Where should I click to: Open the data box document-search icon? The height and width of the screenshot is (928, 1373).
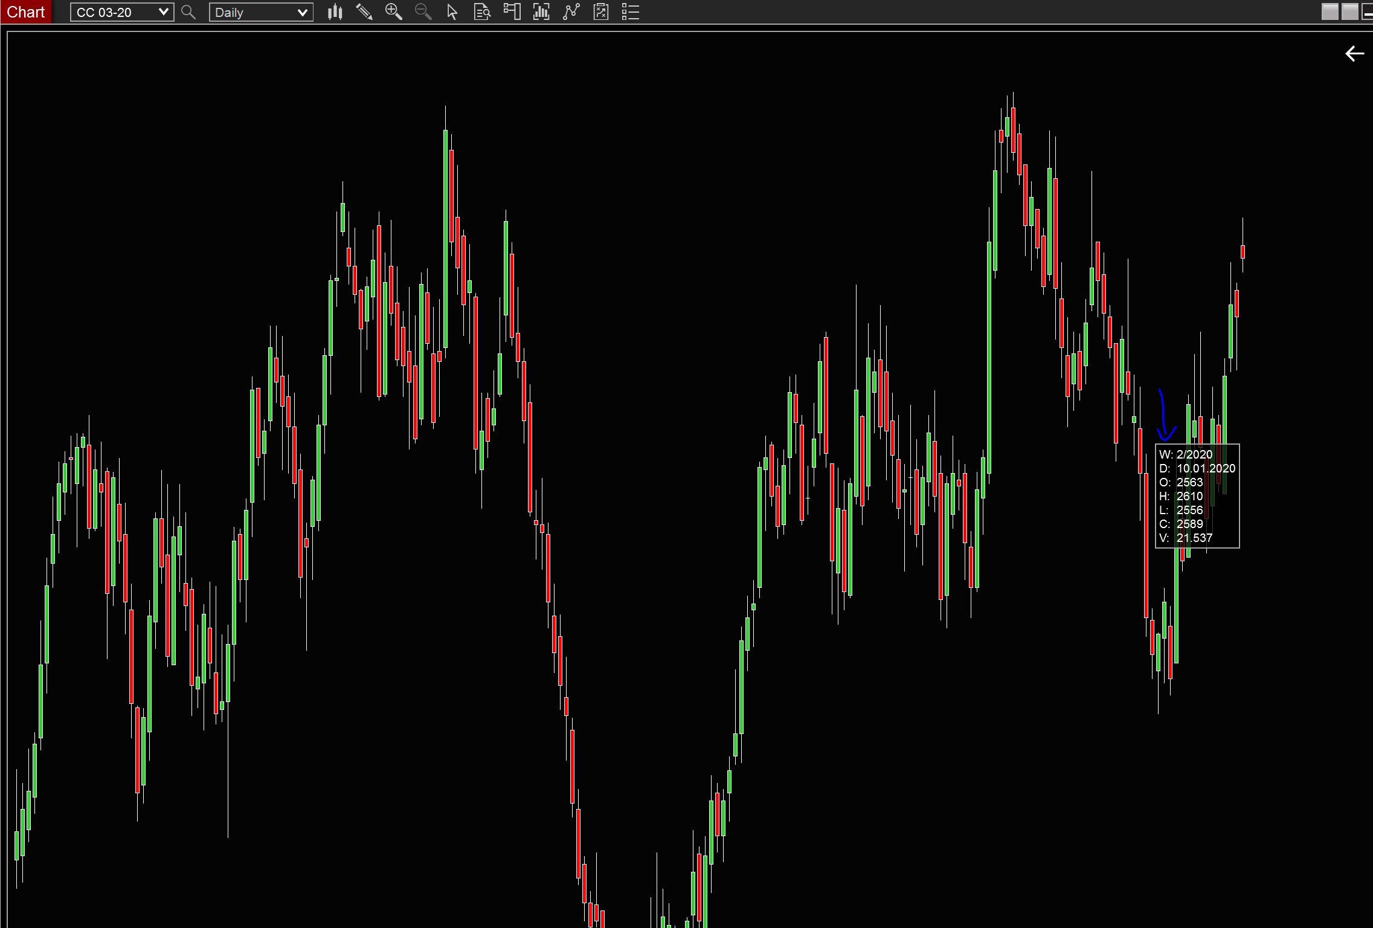482,12
